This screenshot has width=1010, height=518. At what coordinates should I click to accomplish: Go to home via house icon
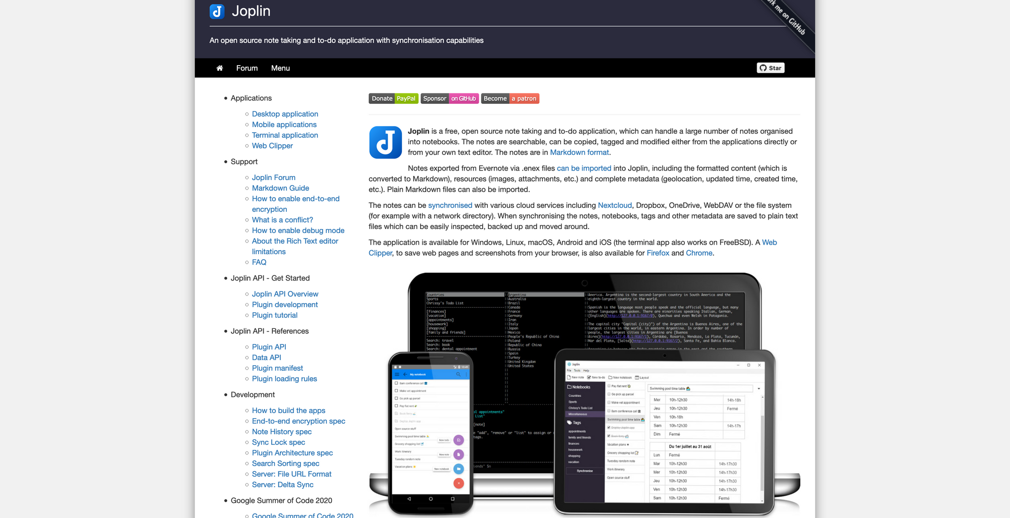pos(220,68)
